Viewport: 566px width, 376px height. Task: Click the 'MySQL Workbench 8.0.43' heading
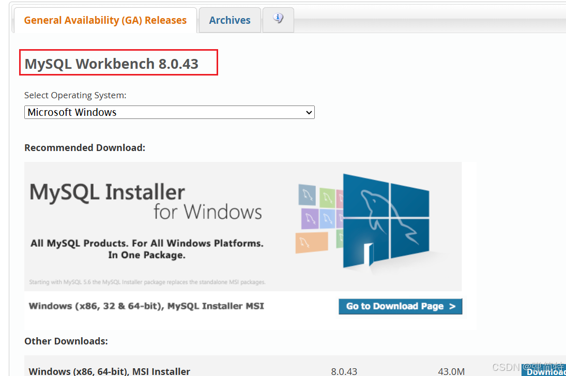[112, 64]
